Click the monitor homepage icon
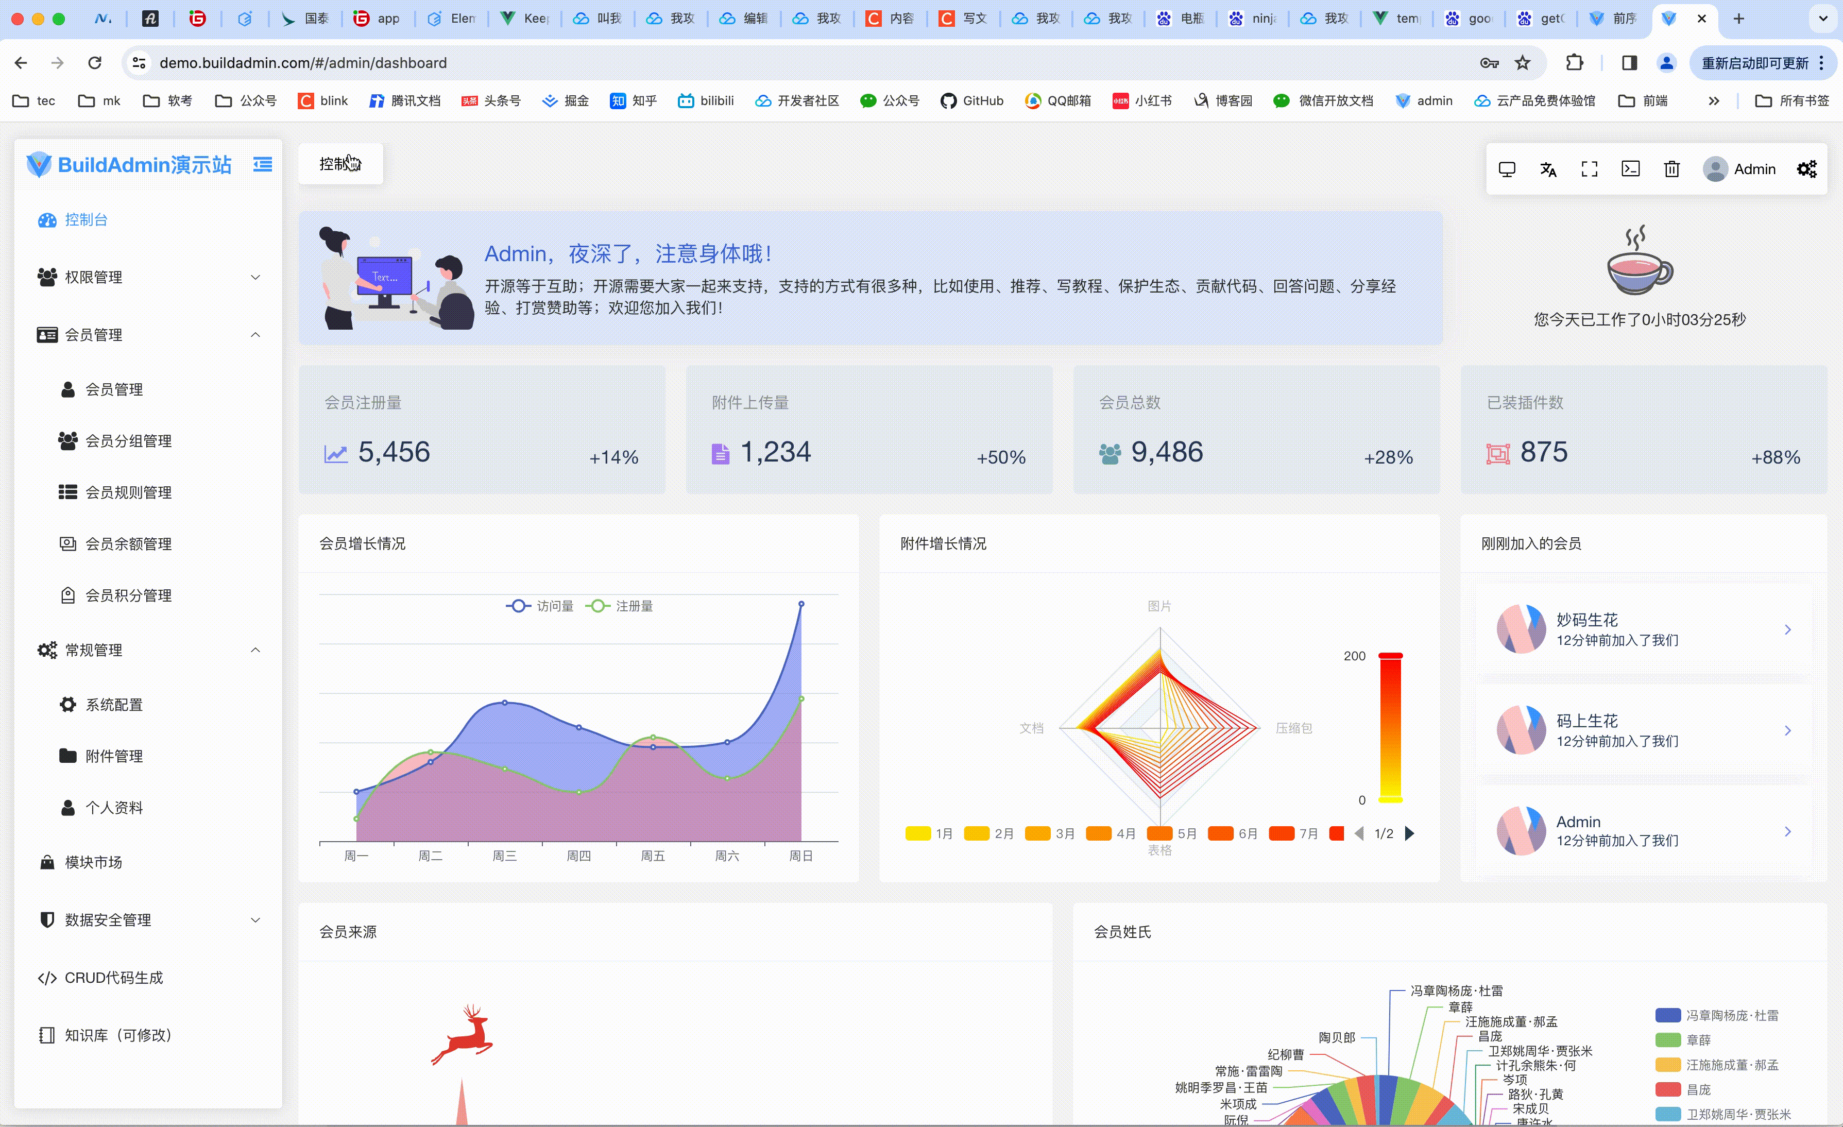The width and height of the screenshot is (1843, 1127). (1507, 169)
